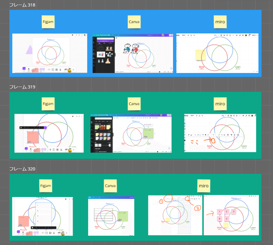Select the Canva screenshot with cartoon illustrations in frame 318

click(133, 54)
